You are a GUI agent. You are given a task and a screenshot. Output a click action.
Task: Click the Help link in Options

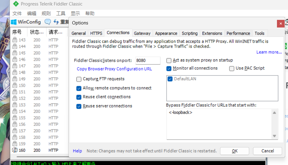[77, 151]
